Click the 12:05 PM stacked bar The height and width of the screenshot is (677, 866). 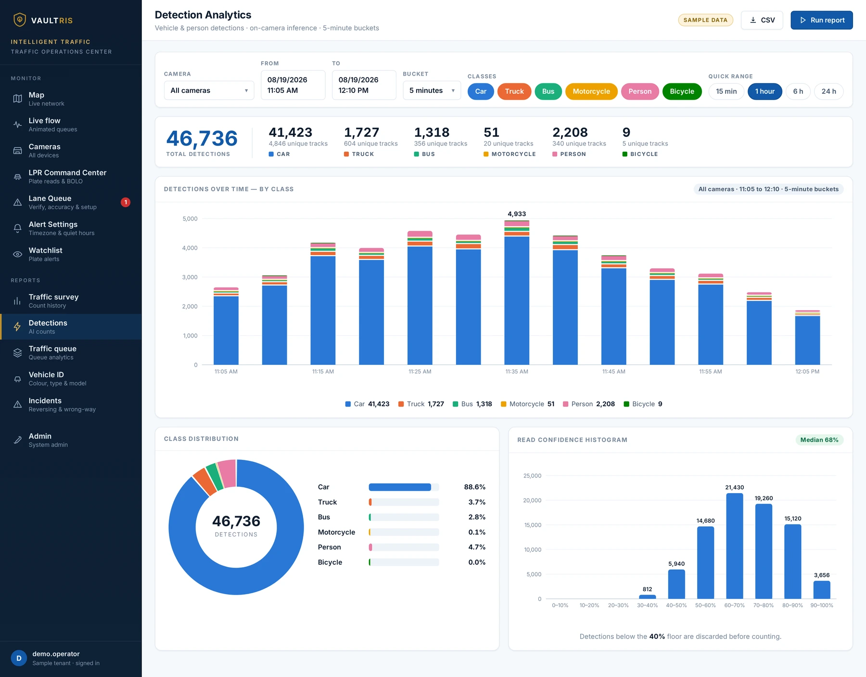807,337
